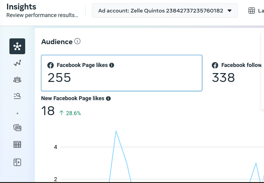The width and height of the screenshot is (264, 183).
Task: Go to the Audience people icon in sidebar
Action: point(17,80)
